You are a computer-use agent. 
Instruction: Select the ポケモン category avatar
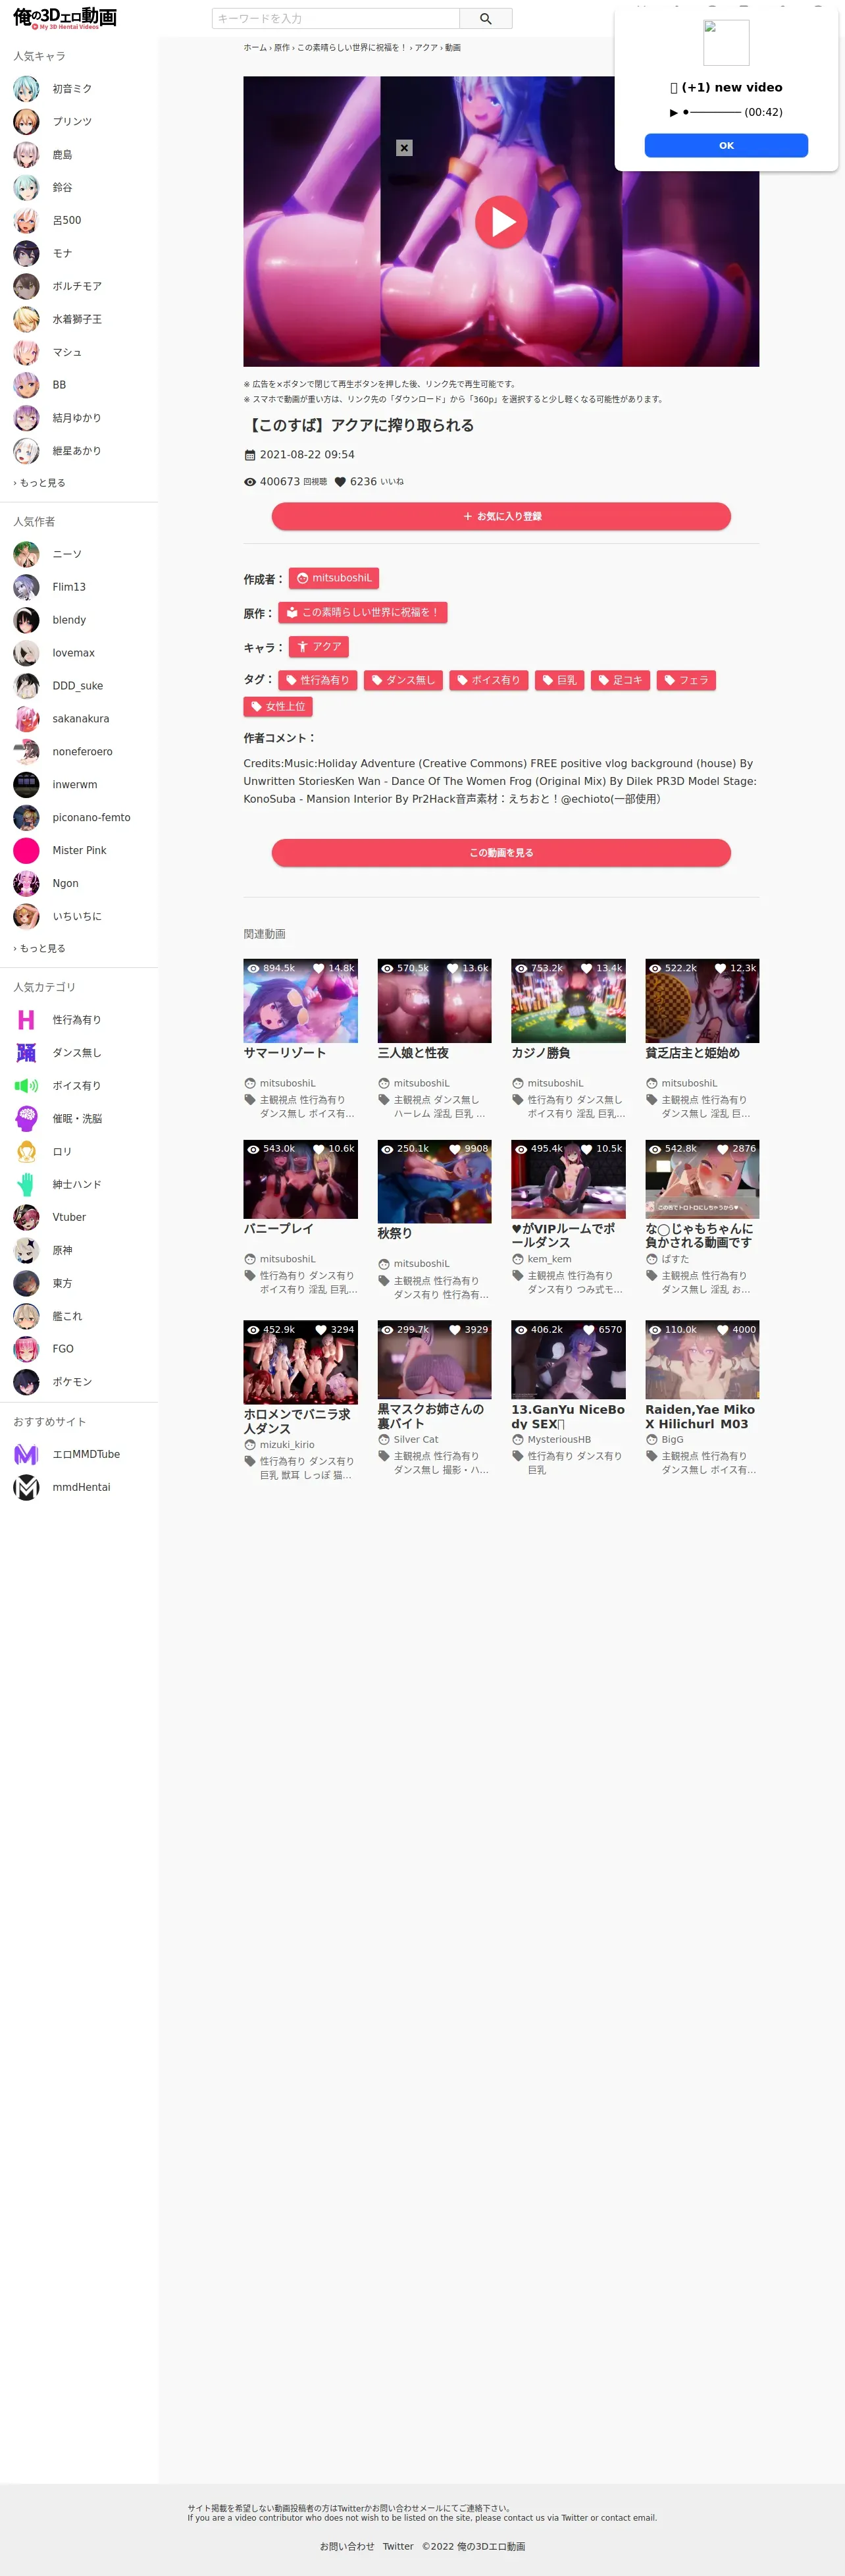[26, 1383]
